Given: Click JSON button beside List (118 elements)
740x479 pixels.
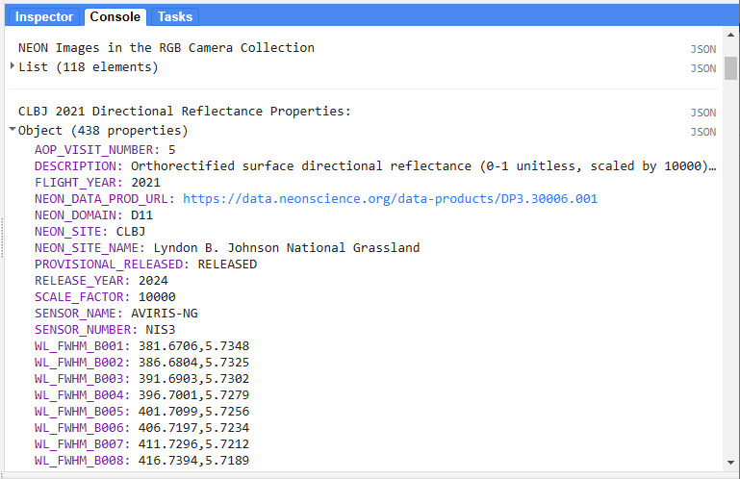Looking at the screenshot, I should tap(703, 68).
